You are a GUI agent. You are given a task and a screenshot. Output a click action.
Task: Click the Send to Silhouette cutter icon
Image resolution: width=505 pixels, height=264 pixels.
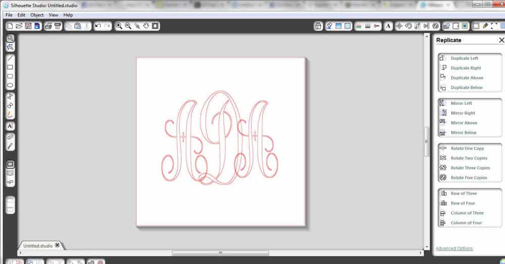click(x=58, y=26)
